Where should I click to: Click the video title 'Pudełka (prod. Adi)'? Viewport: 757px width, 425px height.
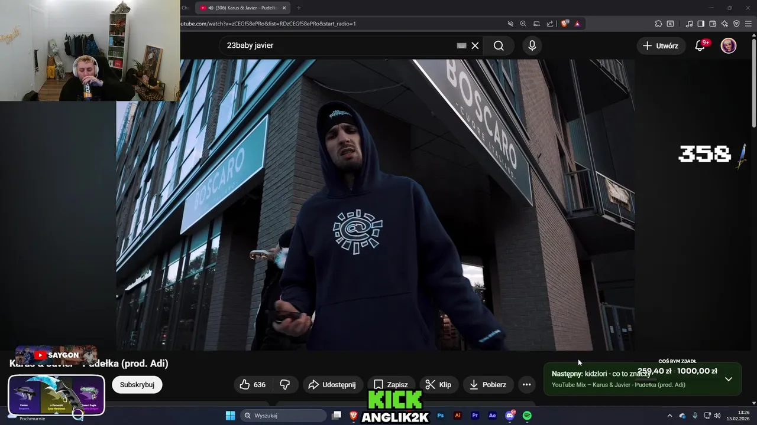125,364
